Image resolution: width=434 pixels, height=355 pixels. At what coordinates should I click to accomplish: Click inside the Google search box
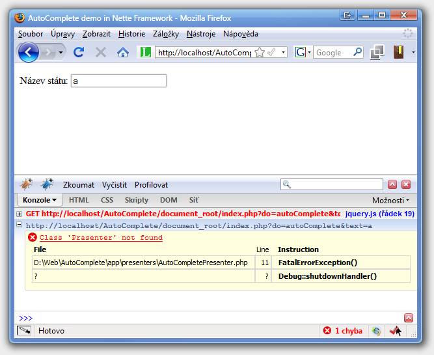click(x=333, y=52)
